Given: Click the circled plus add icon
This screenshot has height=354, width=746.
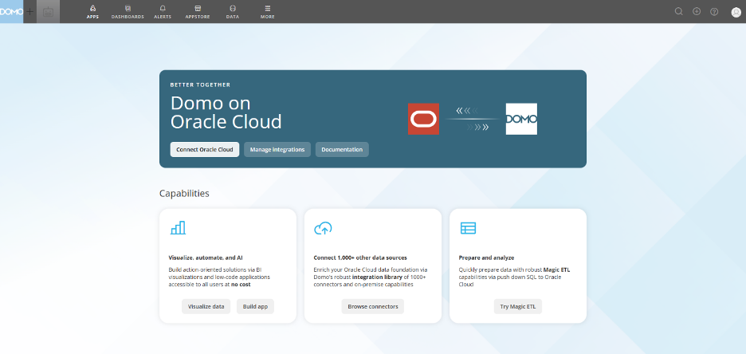Looking at the screenshot, I should [x=697, y=11].
